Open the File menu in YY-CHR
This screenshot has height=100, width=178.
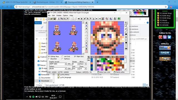point(49,16)
